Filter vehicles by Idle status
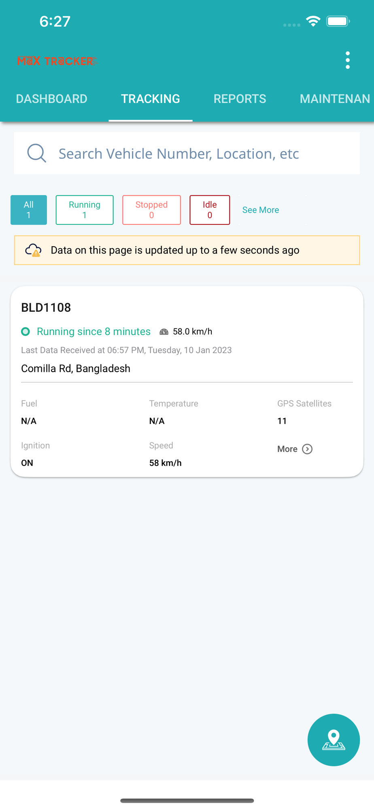 (210, 210)
